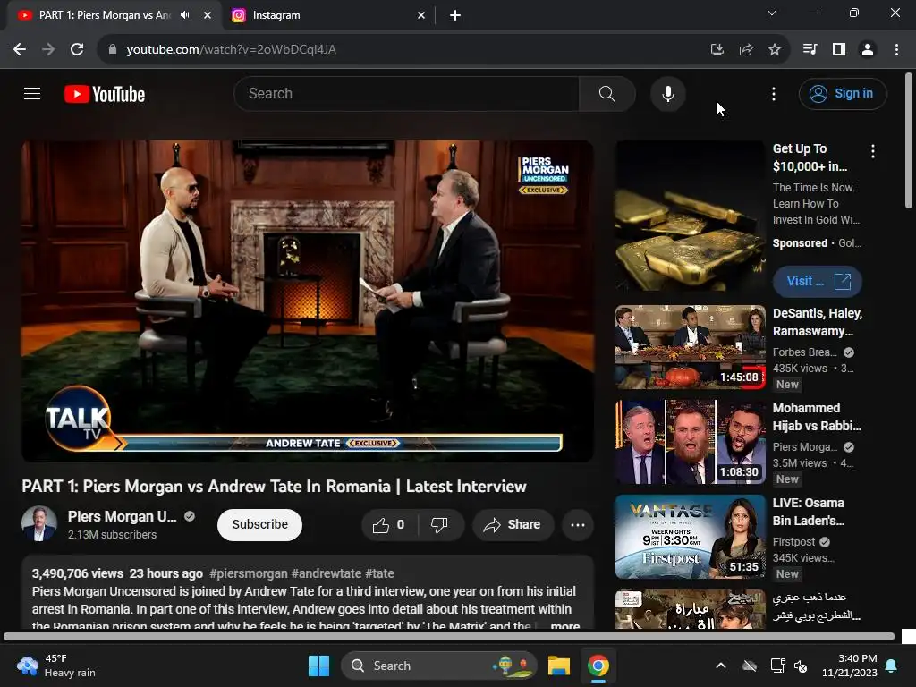This screenshot has width=916, height=687.
Task: View site information lock icon
Action: [x=113, y=50]
